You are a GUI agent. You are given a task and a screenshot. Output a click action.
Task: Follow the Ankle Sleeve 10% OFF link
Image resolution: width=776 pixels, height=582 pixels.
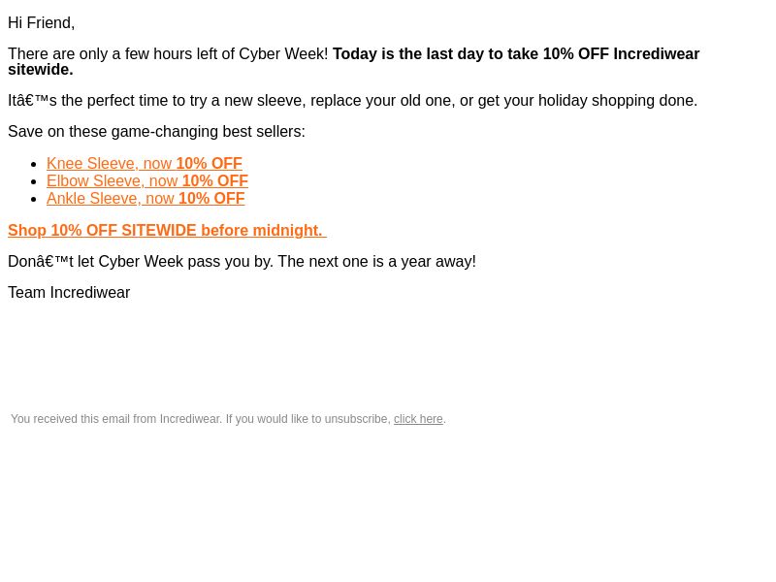(145, 199)
